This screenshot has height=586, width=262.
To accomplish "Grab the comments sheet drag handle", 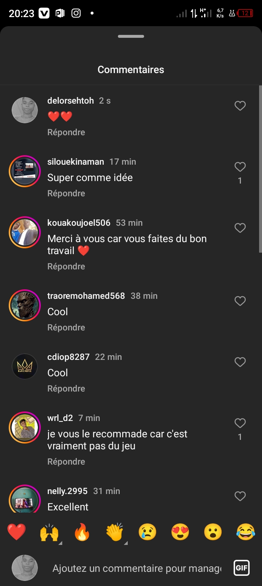I will coord(131,36).
